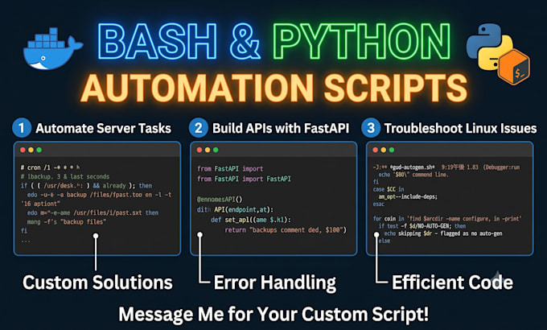Click the Docker whale logo
Screen dimensions: 547x330
pos(52,49)
